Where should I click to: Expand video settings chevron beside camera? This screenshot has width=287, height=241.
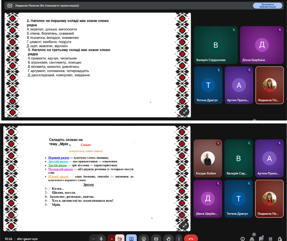111,239
